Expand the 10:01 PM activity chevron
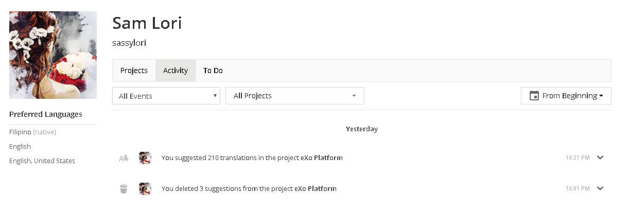 (x=600, y=188)
